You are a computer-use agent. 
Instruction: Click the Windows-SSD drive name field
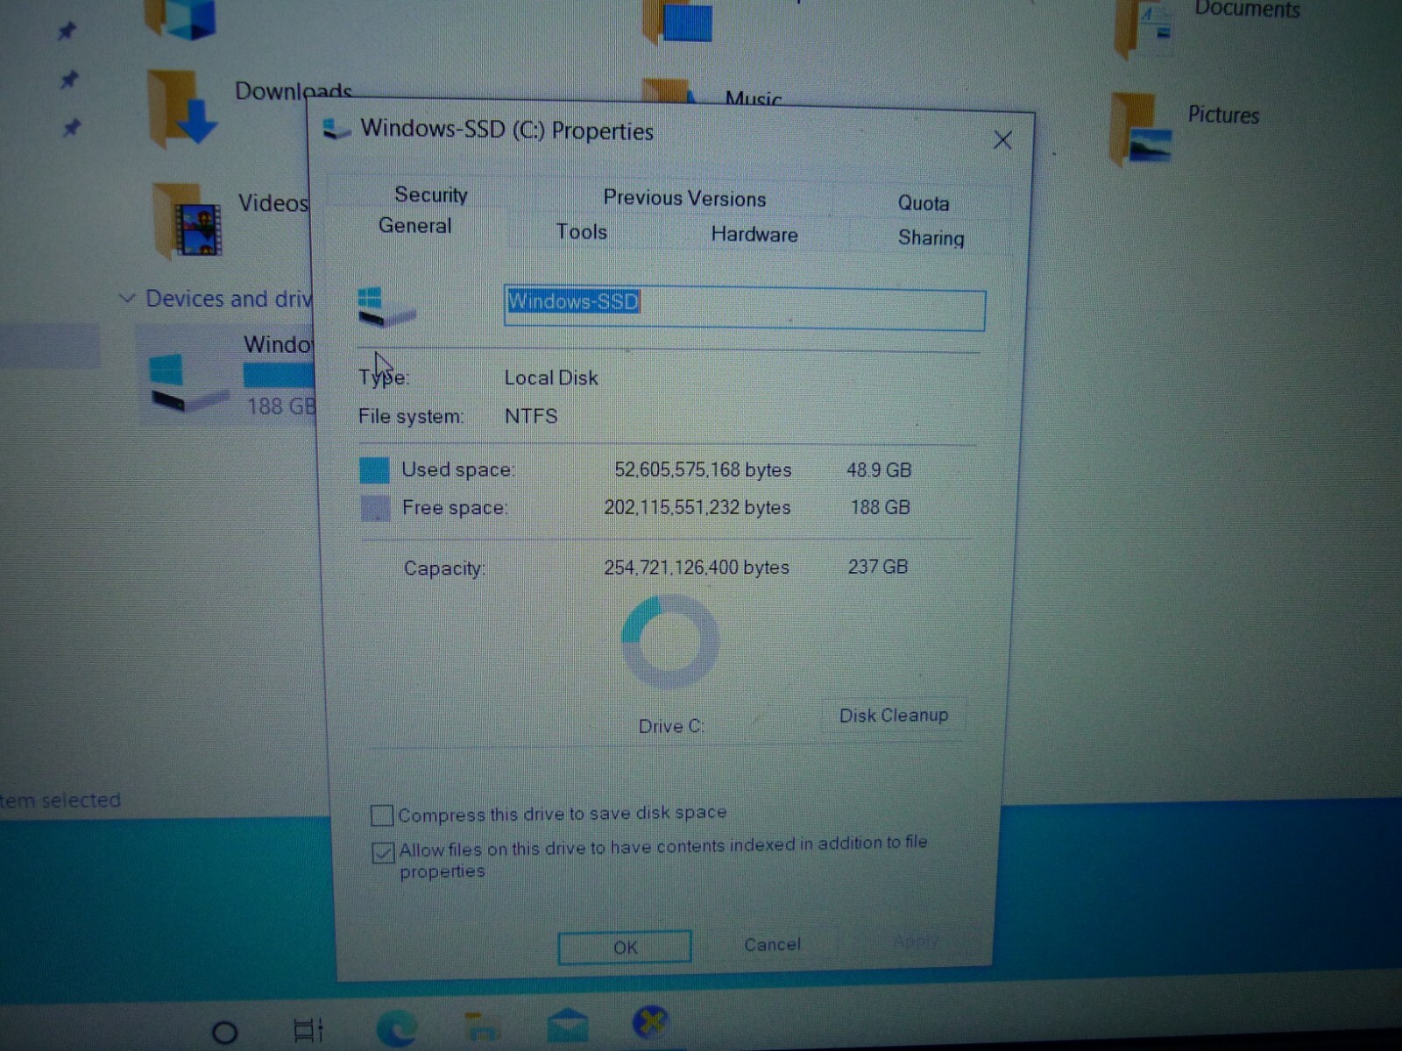[x=744, y=308]
